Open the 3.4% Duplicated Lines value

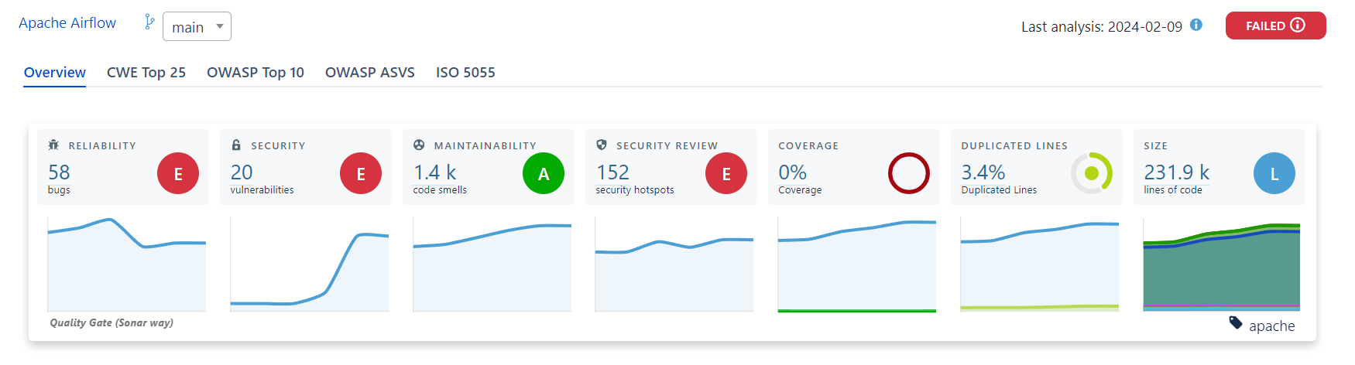tap(983, 172)
